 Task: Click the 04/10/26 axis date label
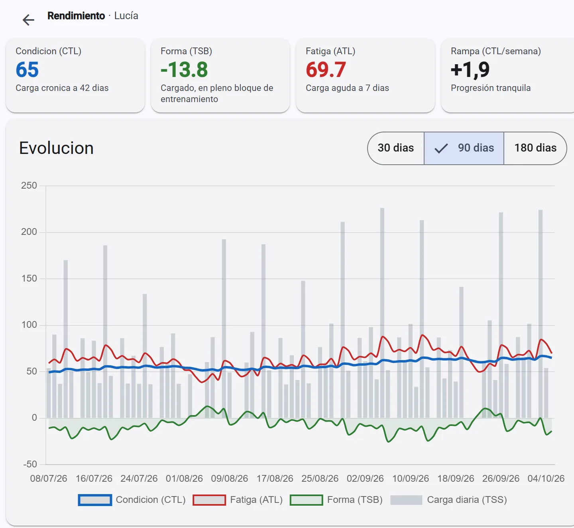[x=546, y=479]
